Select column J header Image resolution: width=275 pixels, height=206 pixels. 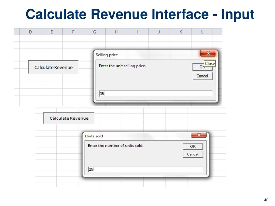click(159, 32)
